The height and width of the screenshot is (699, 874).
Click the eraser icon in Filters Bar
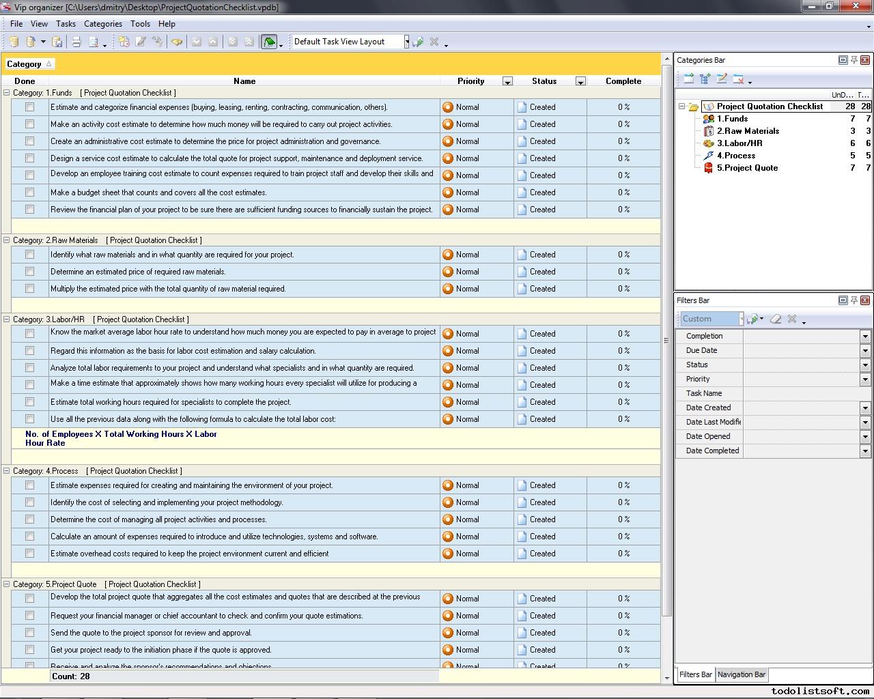776,319
